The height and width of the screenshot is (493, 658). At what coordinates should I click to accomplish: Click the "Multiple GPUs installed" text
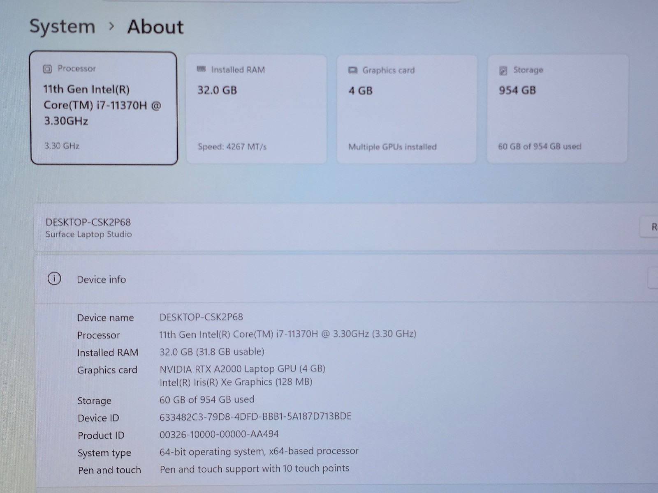point(392,147)
